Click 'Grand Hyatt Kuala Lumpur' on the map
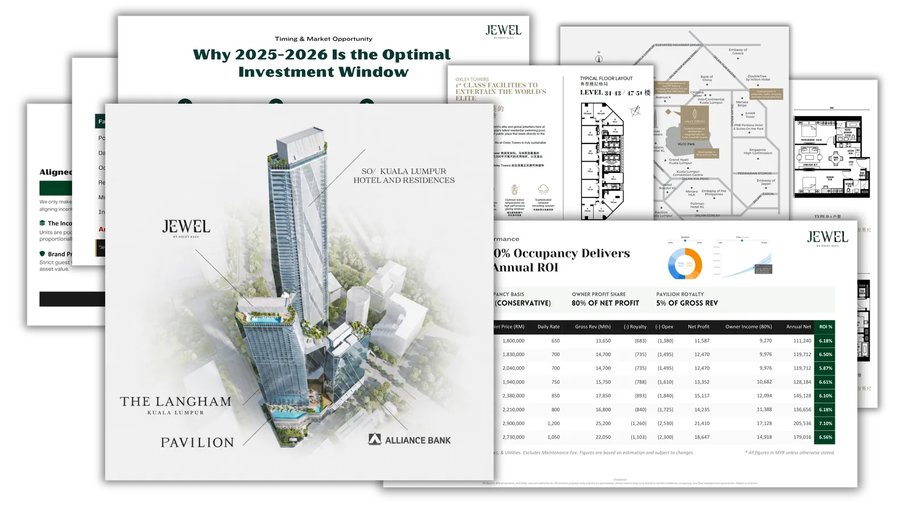Screen dimensions: 910x512 coord(679,161)
